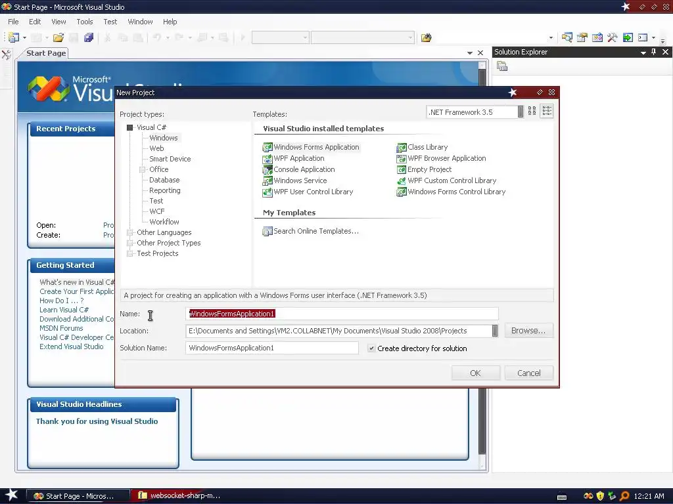This screenshot has width=673, height=504.
Task: Open How Do I ... ? link
Action: pyautogui.click(x=62, y=301)
